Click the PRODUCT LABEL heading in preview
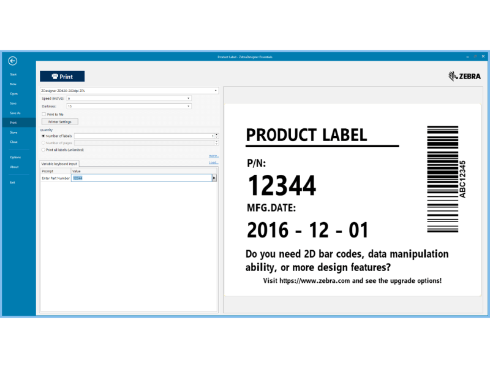490x368 pixels. 307,135
